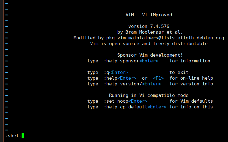The height and width of the screenshot is (142, 228).
Task: Click the :help version7 command
Action: click(x=123, y=84)
